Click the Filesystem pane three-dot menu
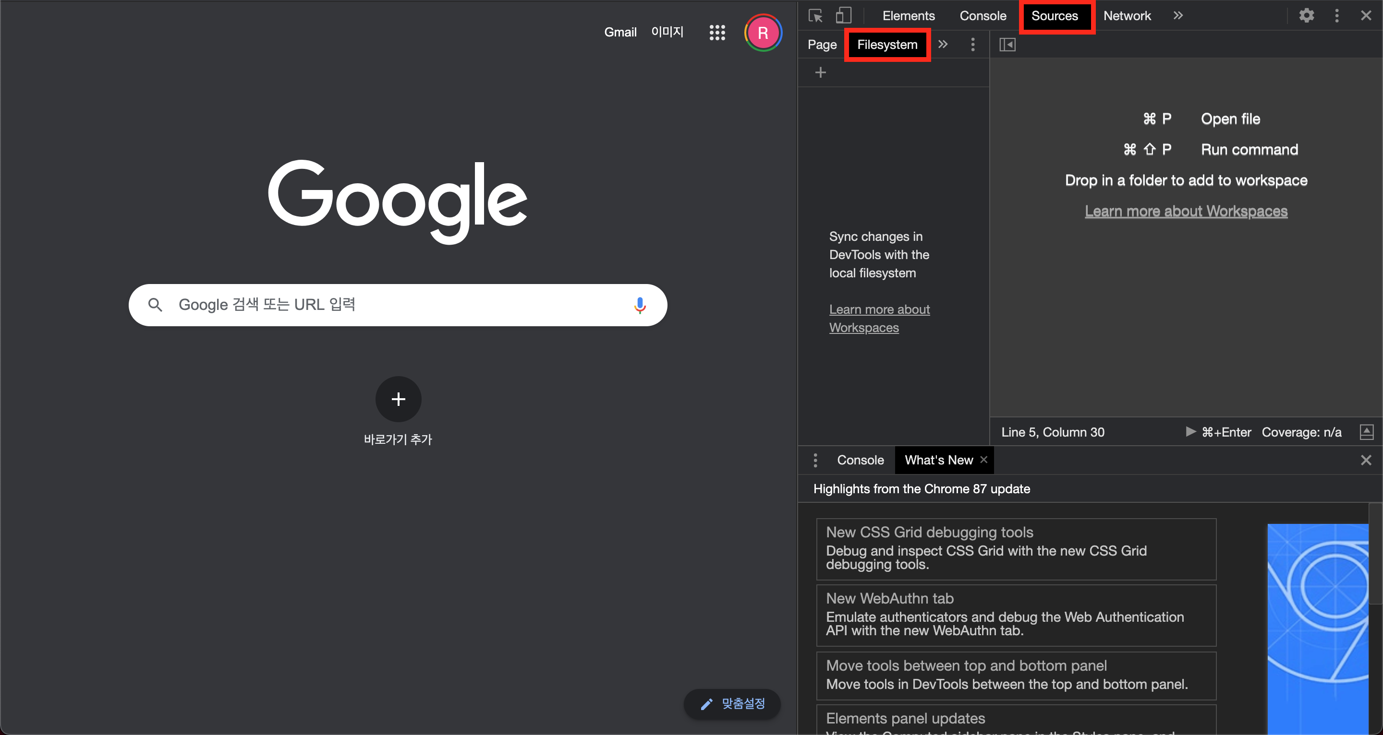This screenshot has height=735, width=1383. [x=972, y=45]
